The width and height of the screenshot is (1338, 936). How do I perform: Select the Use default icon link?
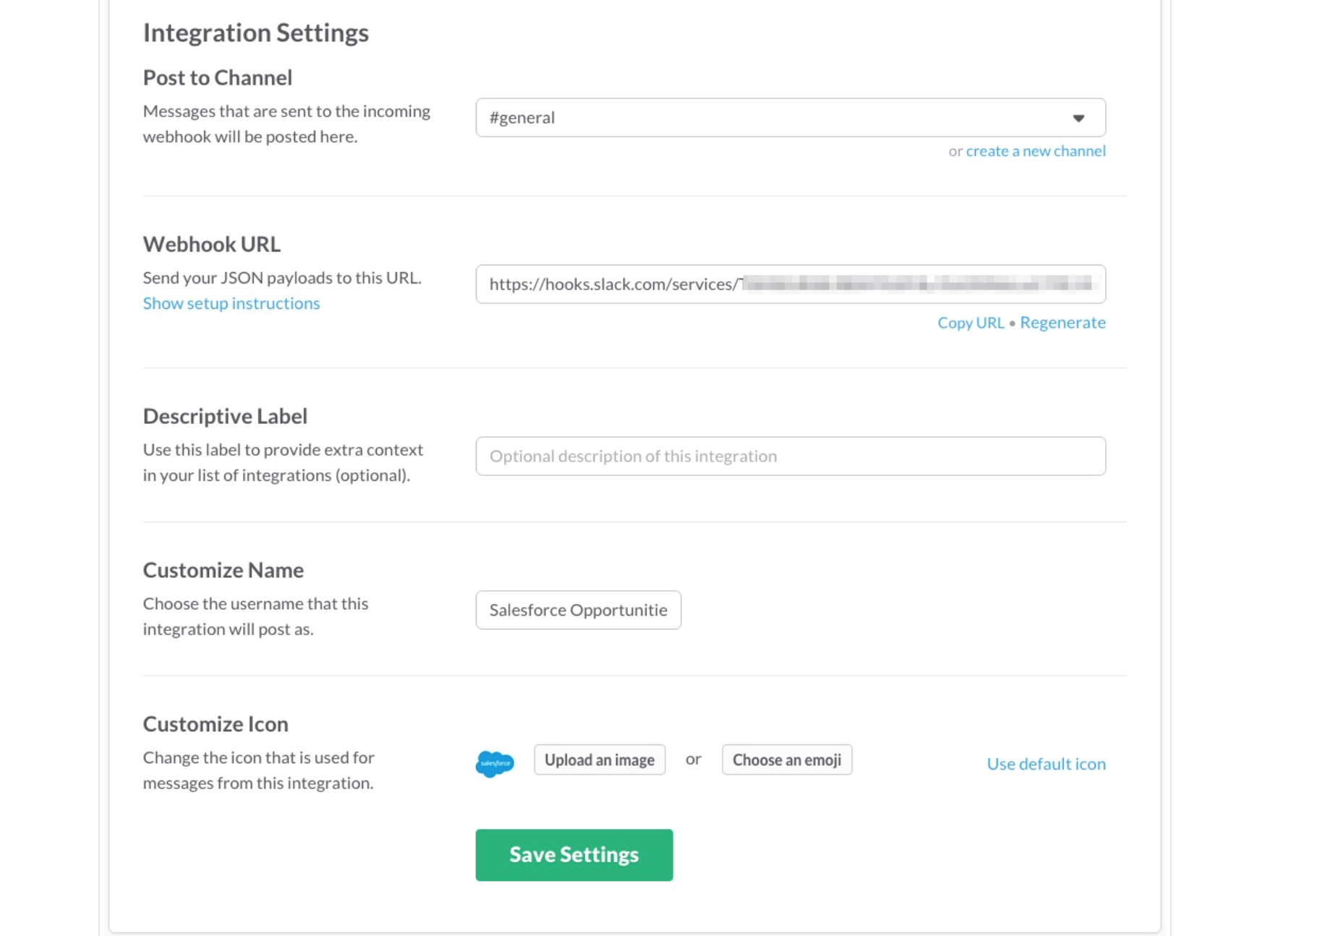[1045, 764]
